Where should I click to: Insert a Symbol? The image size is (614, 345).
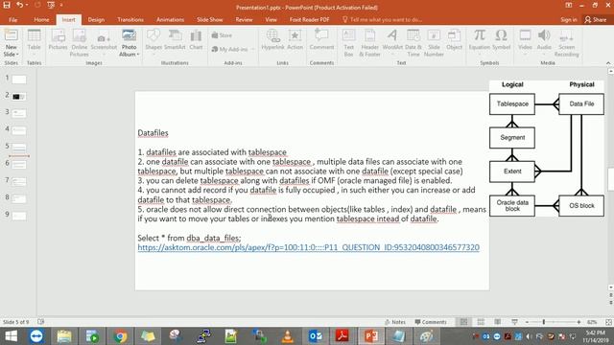coord(501,40)
